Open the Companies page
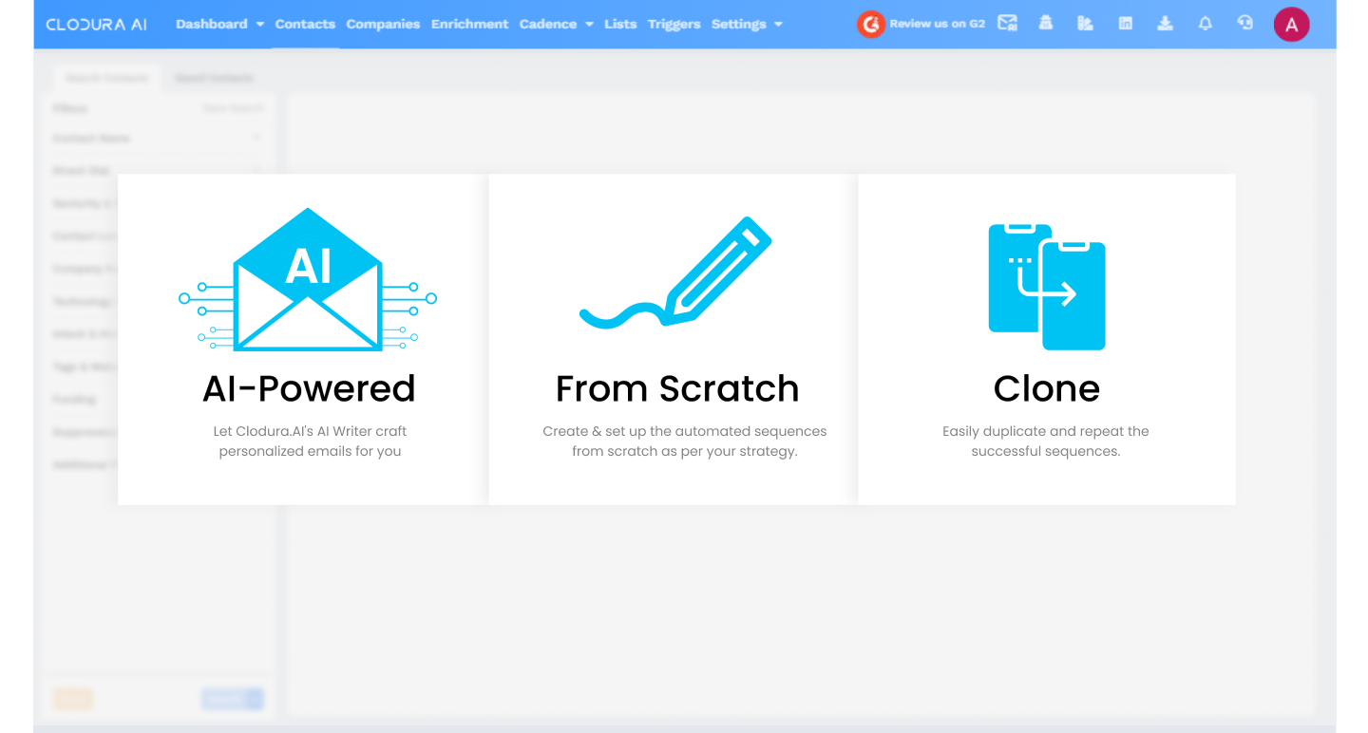The width and height of the screenshot is (1368, 733). point(383,24)
